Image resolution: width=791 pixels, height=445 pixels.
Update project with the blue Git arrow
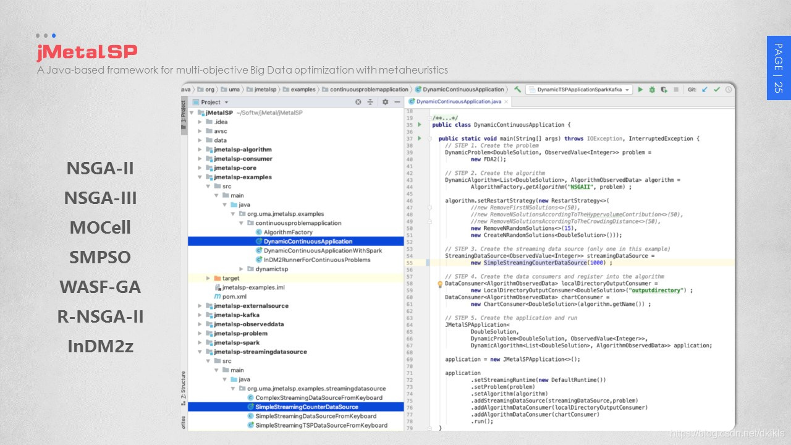705,90
